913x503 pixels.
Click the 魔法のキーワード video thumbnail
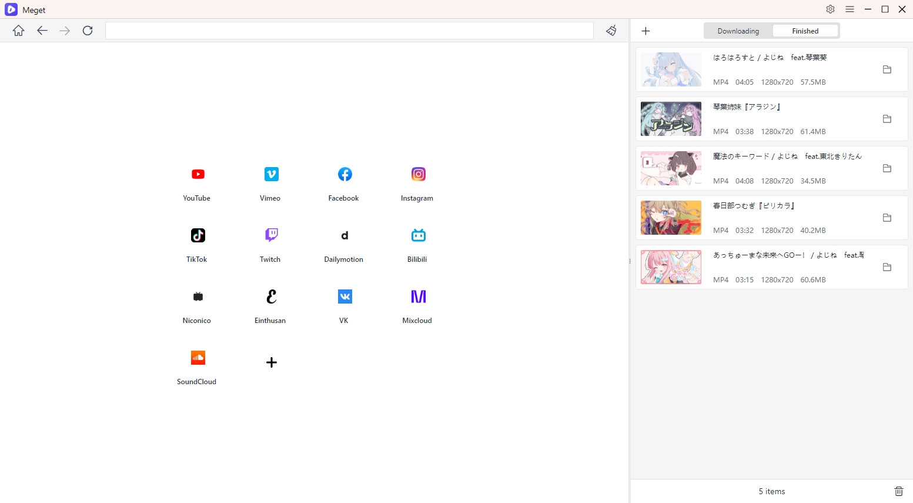(x=671, y=168)
